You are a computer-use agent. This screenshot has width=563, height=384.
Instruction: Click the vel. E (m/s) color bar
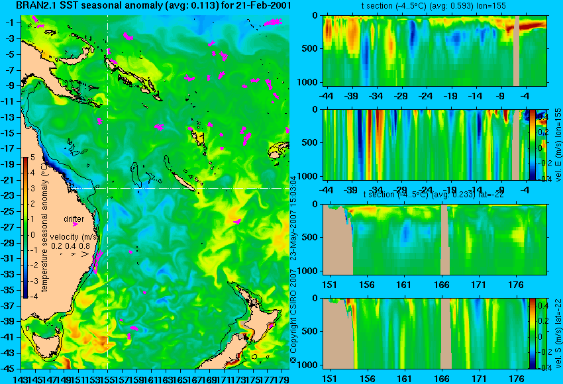coord(533,144)
